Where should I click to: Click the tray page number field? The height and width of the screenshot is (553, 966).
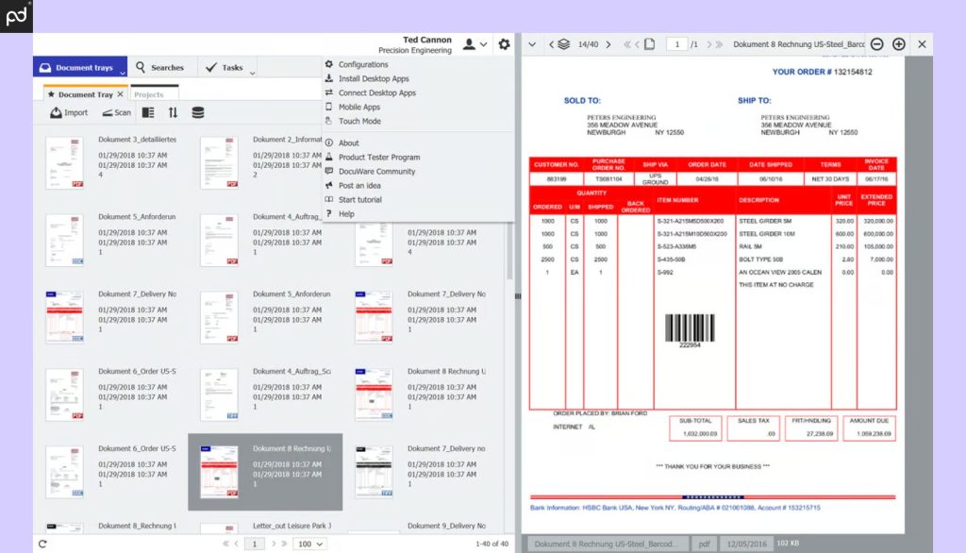(x=254, y=544)
